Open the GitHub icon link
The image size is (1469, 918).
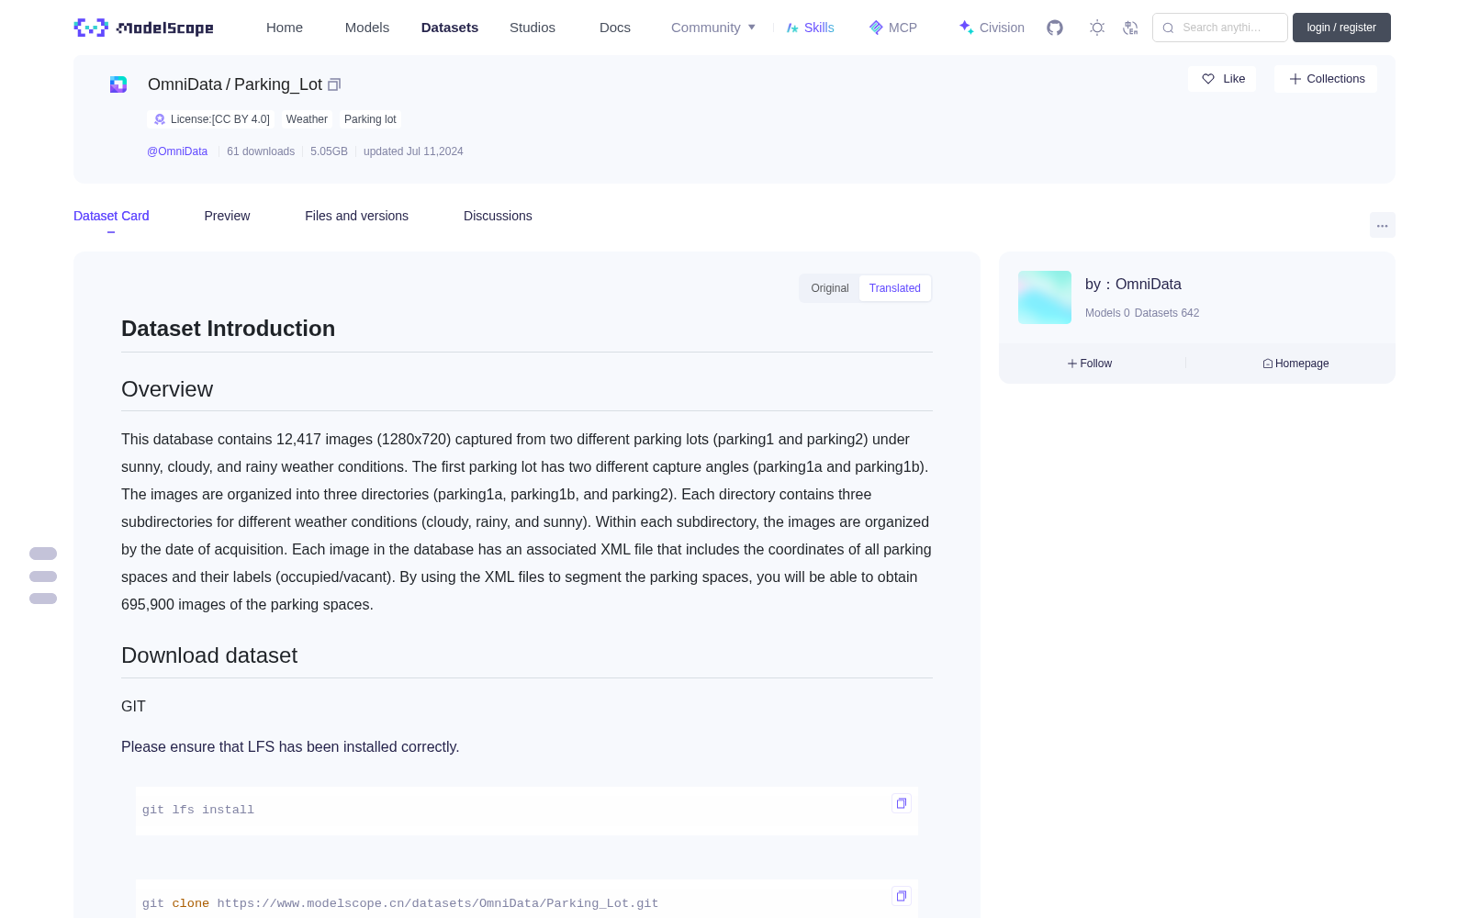point(1055,28)
